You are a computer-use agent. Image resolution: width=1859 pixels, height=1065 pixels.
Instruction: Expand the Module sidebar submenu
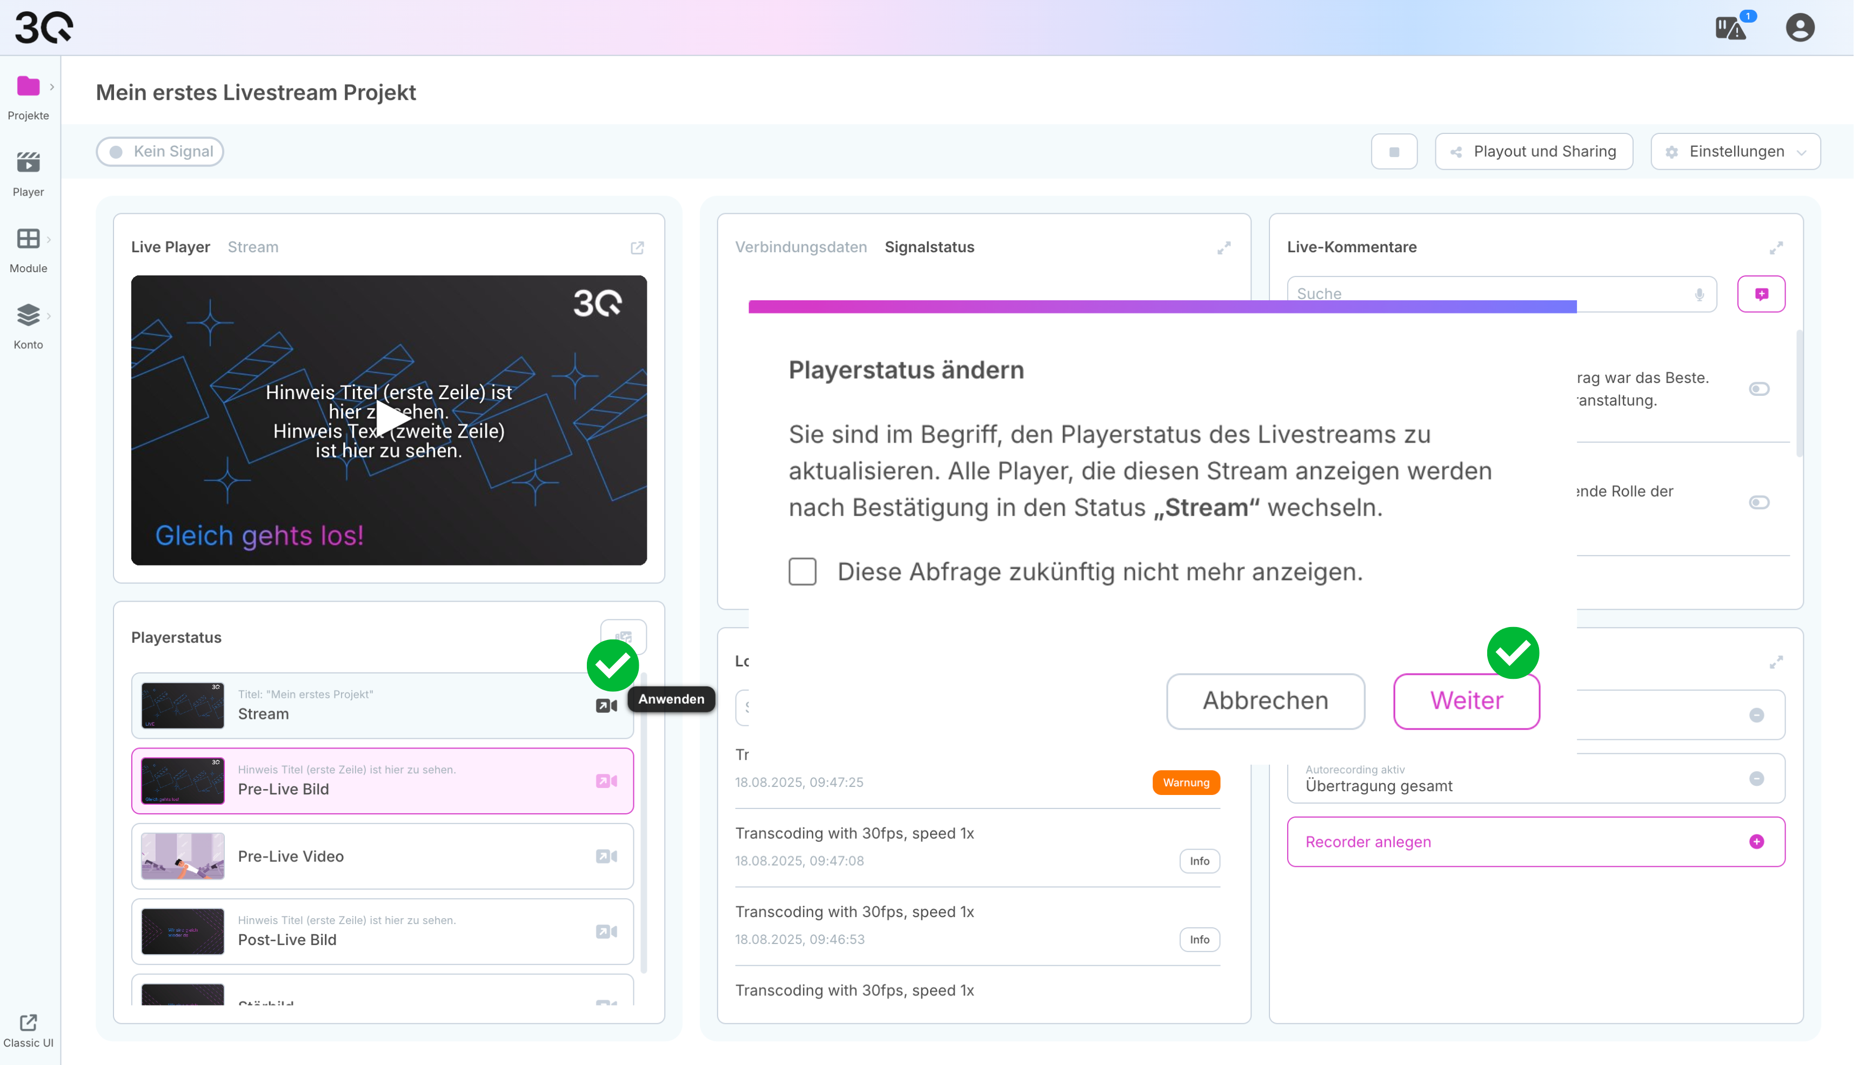(49, 240)
